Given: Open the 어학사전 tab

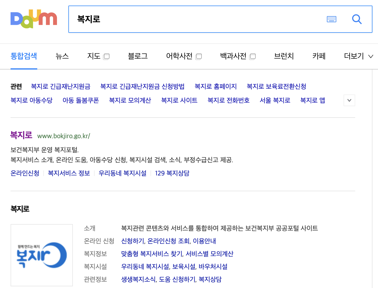Looking at the screenshot, I should click(184, 56).
